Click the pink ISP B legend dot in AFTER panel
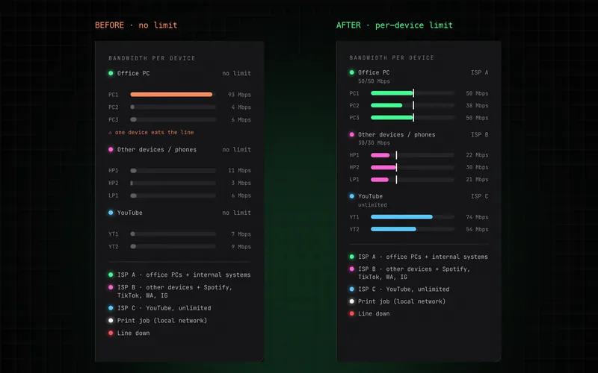Screen dimensions: 598x373 351,269
